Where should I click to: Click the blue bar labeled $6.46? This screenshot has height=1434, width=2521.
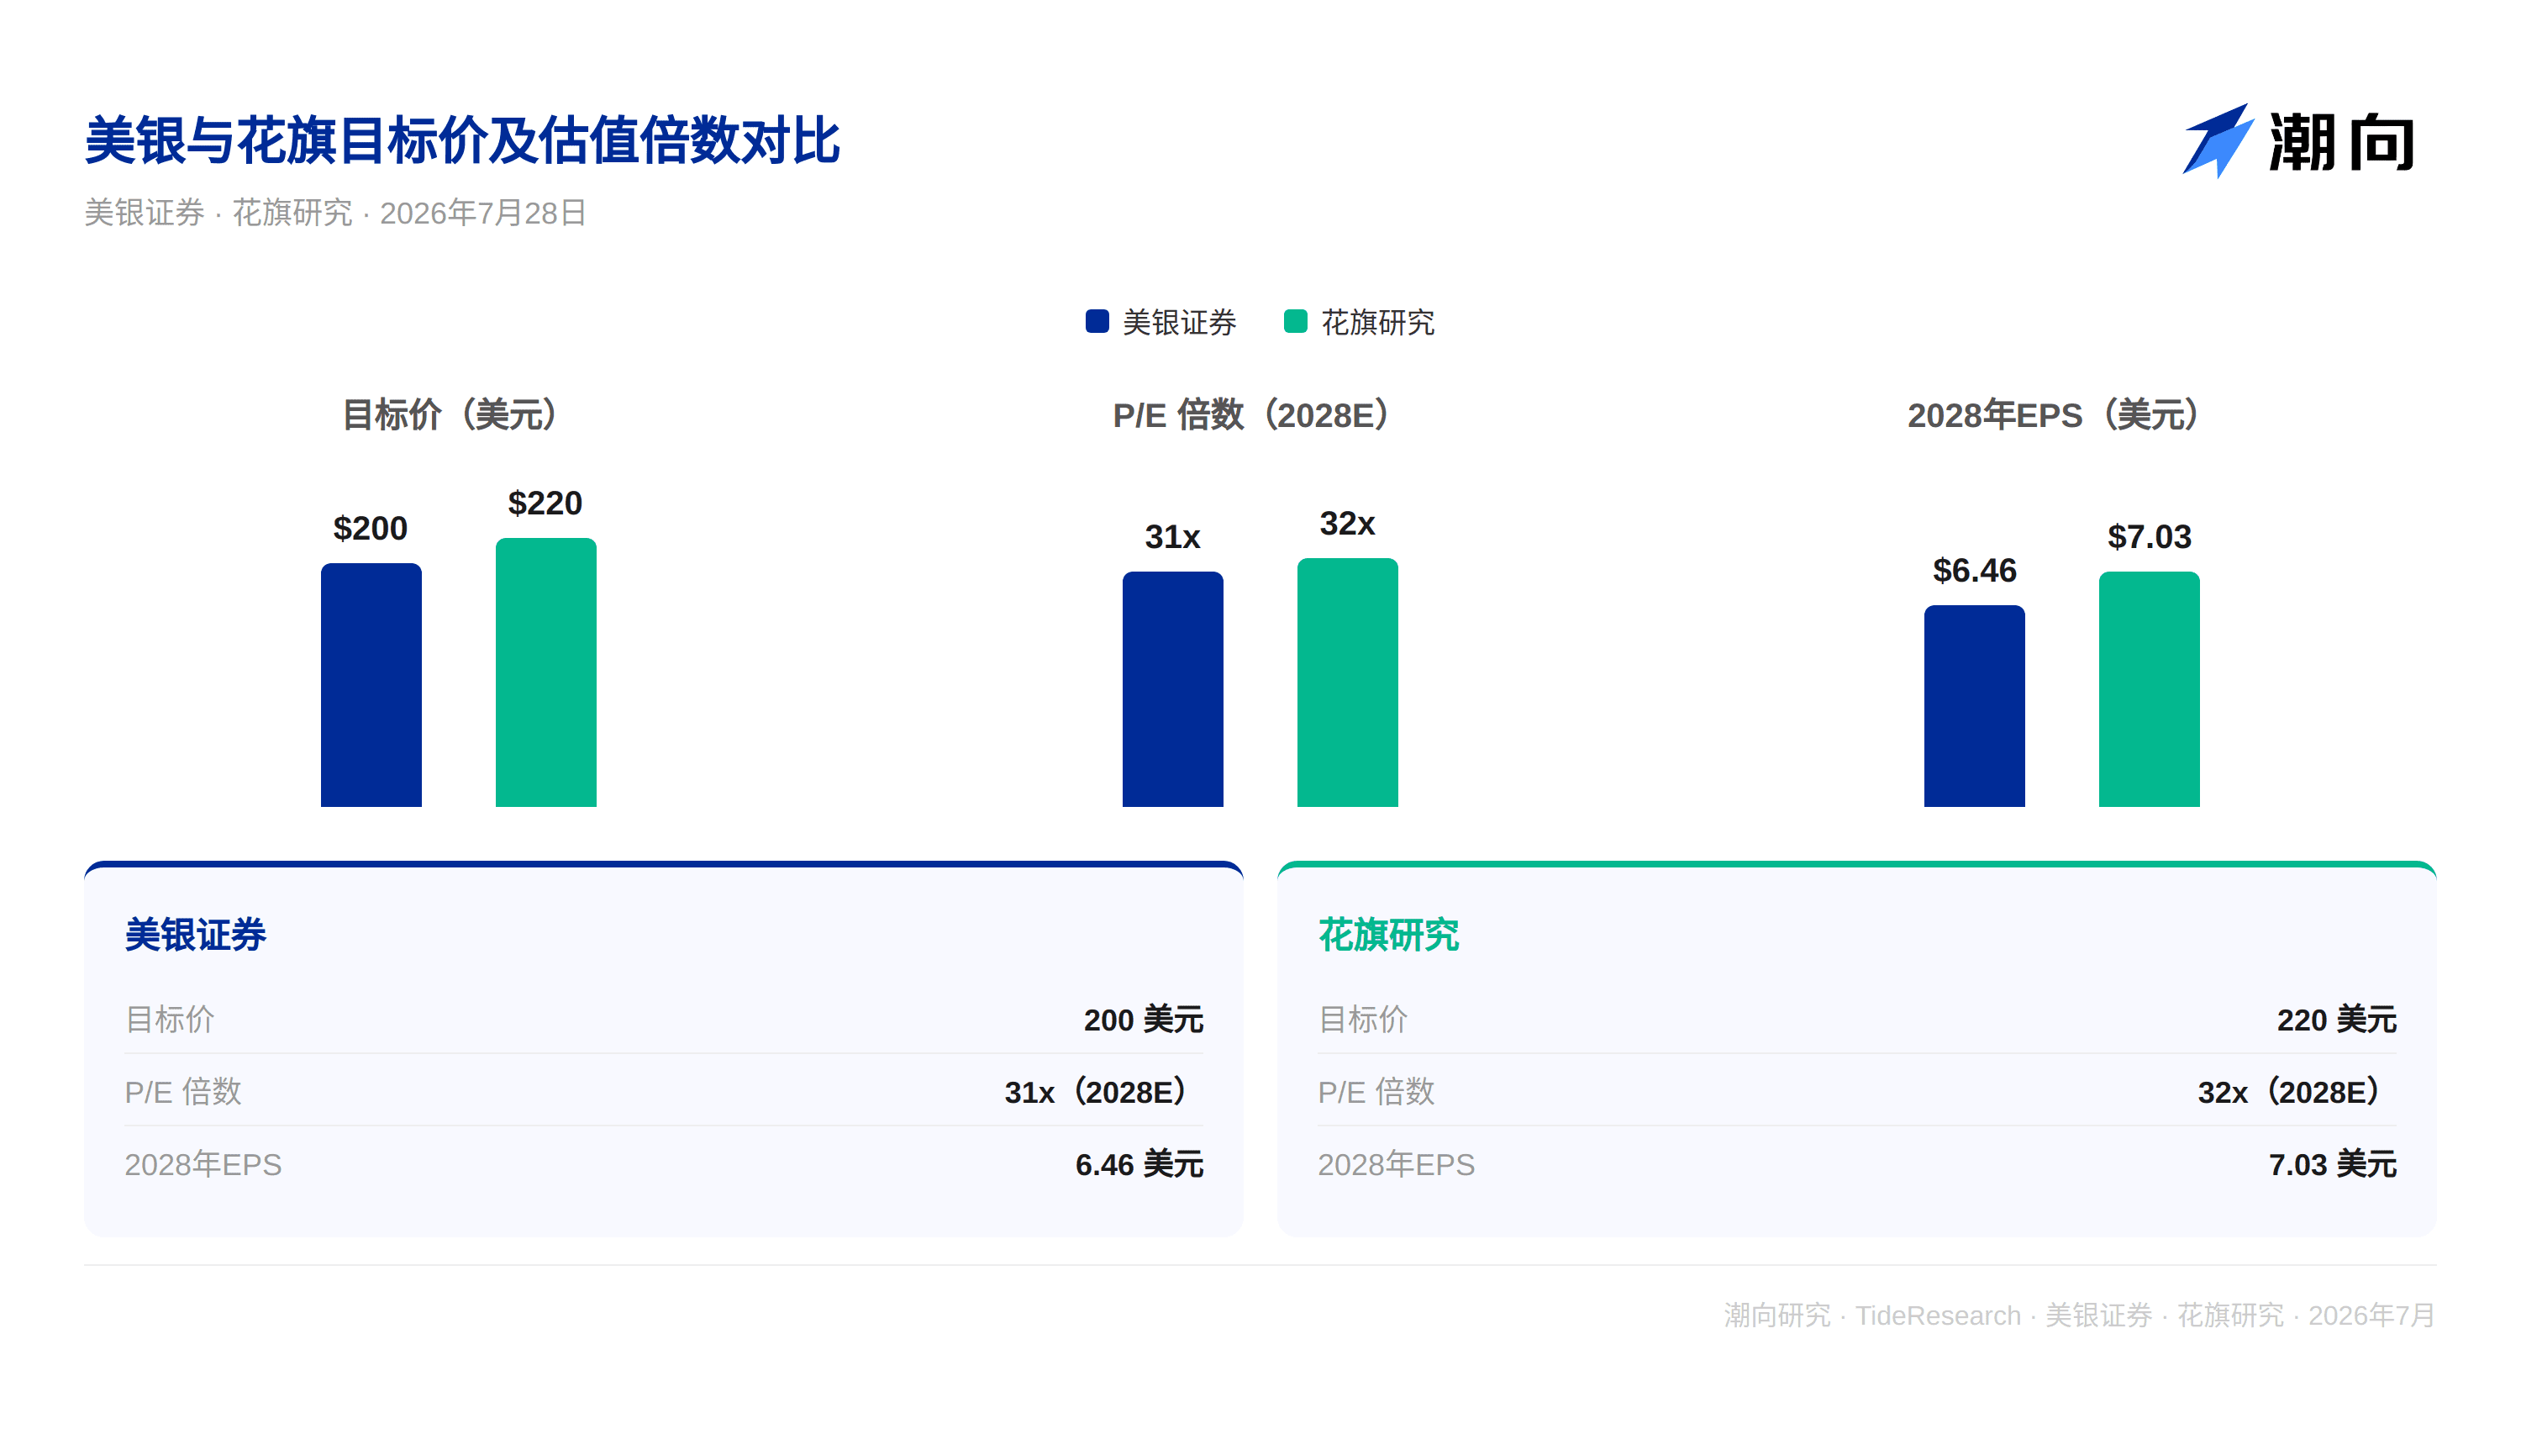tap(1974, 706)
